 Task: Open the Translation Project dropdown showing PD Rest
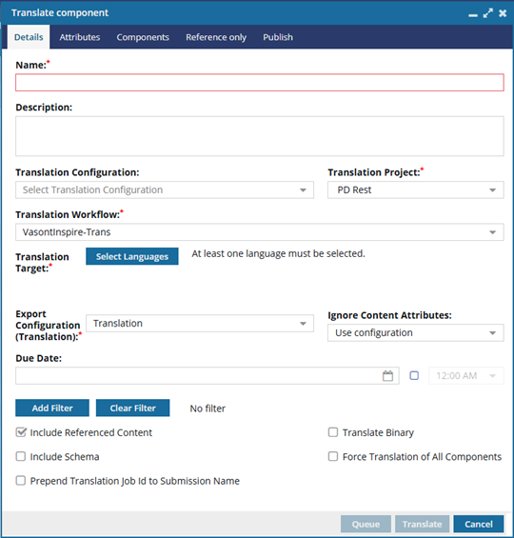[416, 190]
